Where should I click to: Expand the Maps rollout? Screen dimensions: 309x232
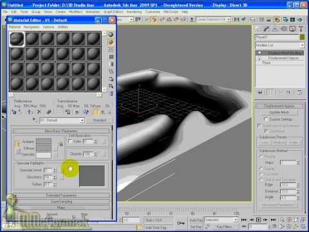tap(61, 208)
